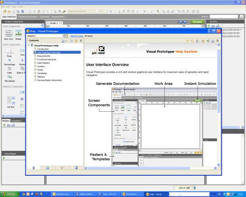Select the highlighter marker tool
This screenshot has width=246, height=197.
(x=64, y=11)
